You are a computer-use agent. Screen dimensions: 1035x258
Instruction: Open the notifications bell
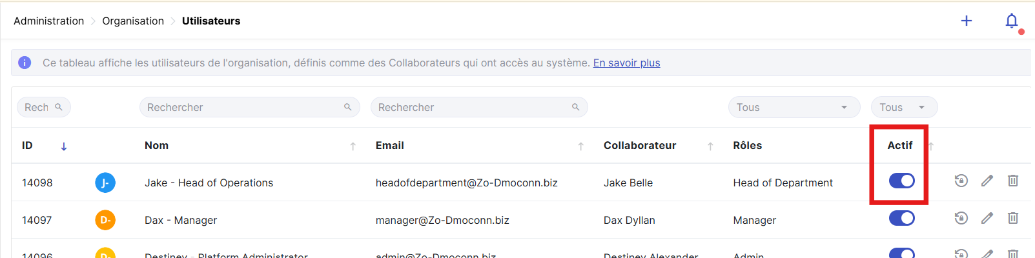point(1011,21)
